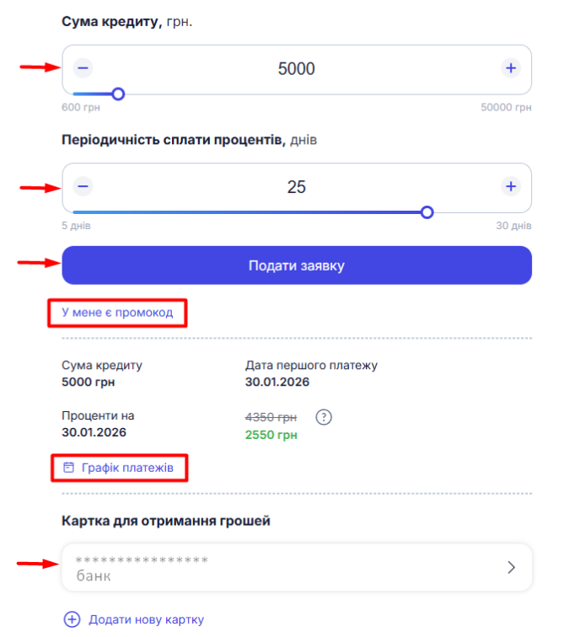Click the period field showing 25
The image size is (585, 637).
pos(297,187)
